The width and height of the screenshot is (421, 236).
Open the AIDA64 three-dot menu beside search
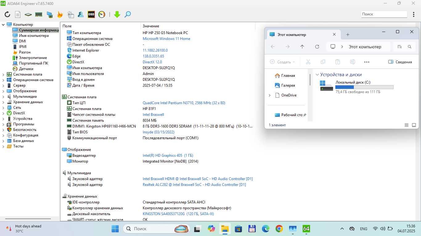414,14
